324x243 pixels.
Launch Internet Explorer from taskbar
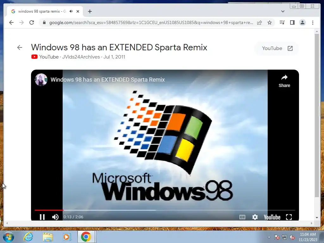28,237
